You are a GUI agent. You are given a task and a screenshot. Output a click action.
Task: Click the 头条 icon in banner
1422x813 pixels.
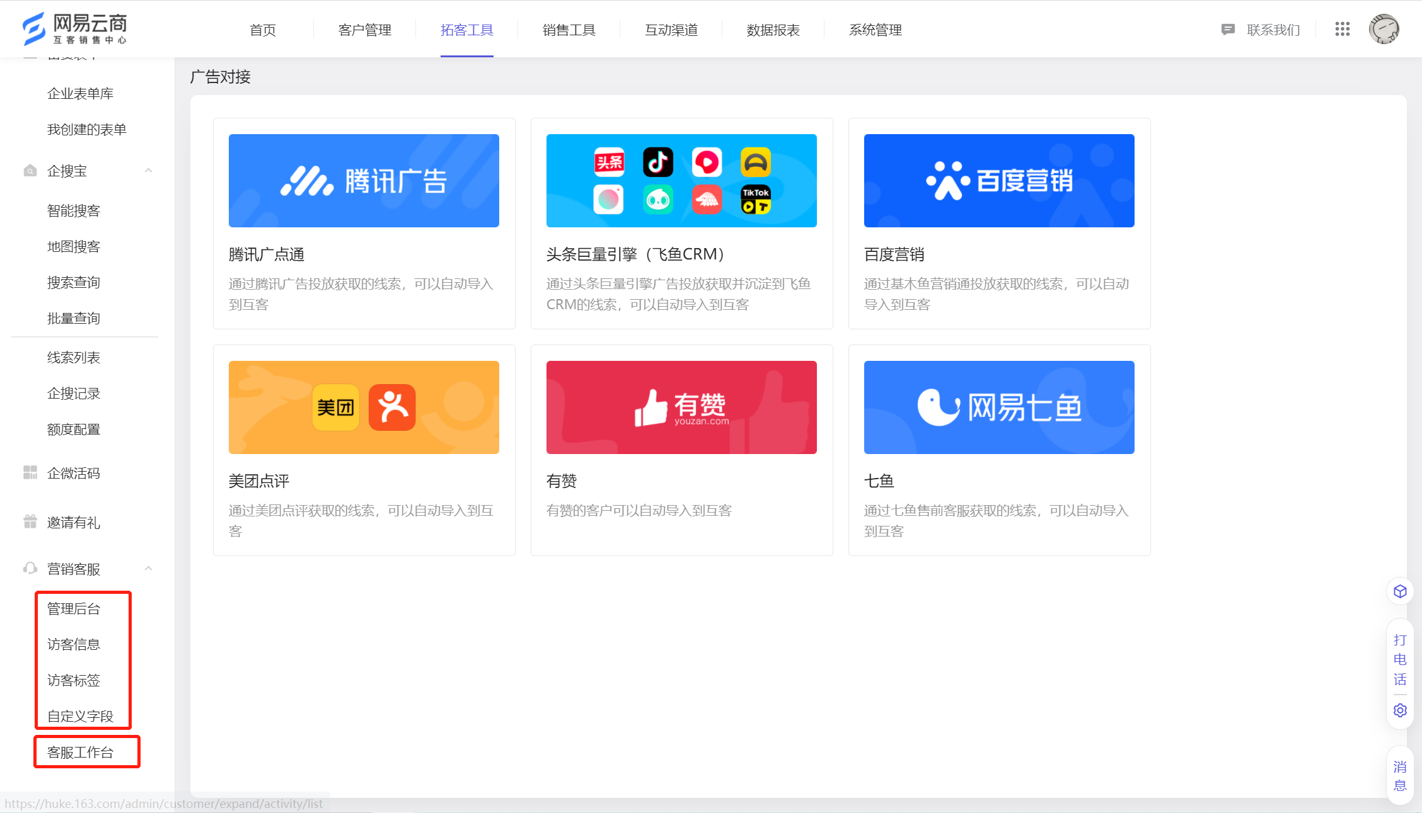tap(609, 162)
